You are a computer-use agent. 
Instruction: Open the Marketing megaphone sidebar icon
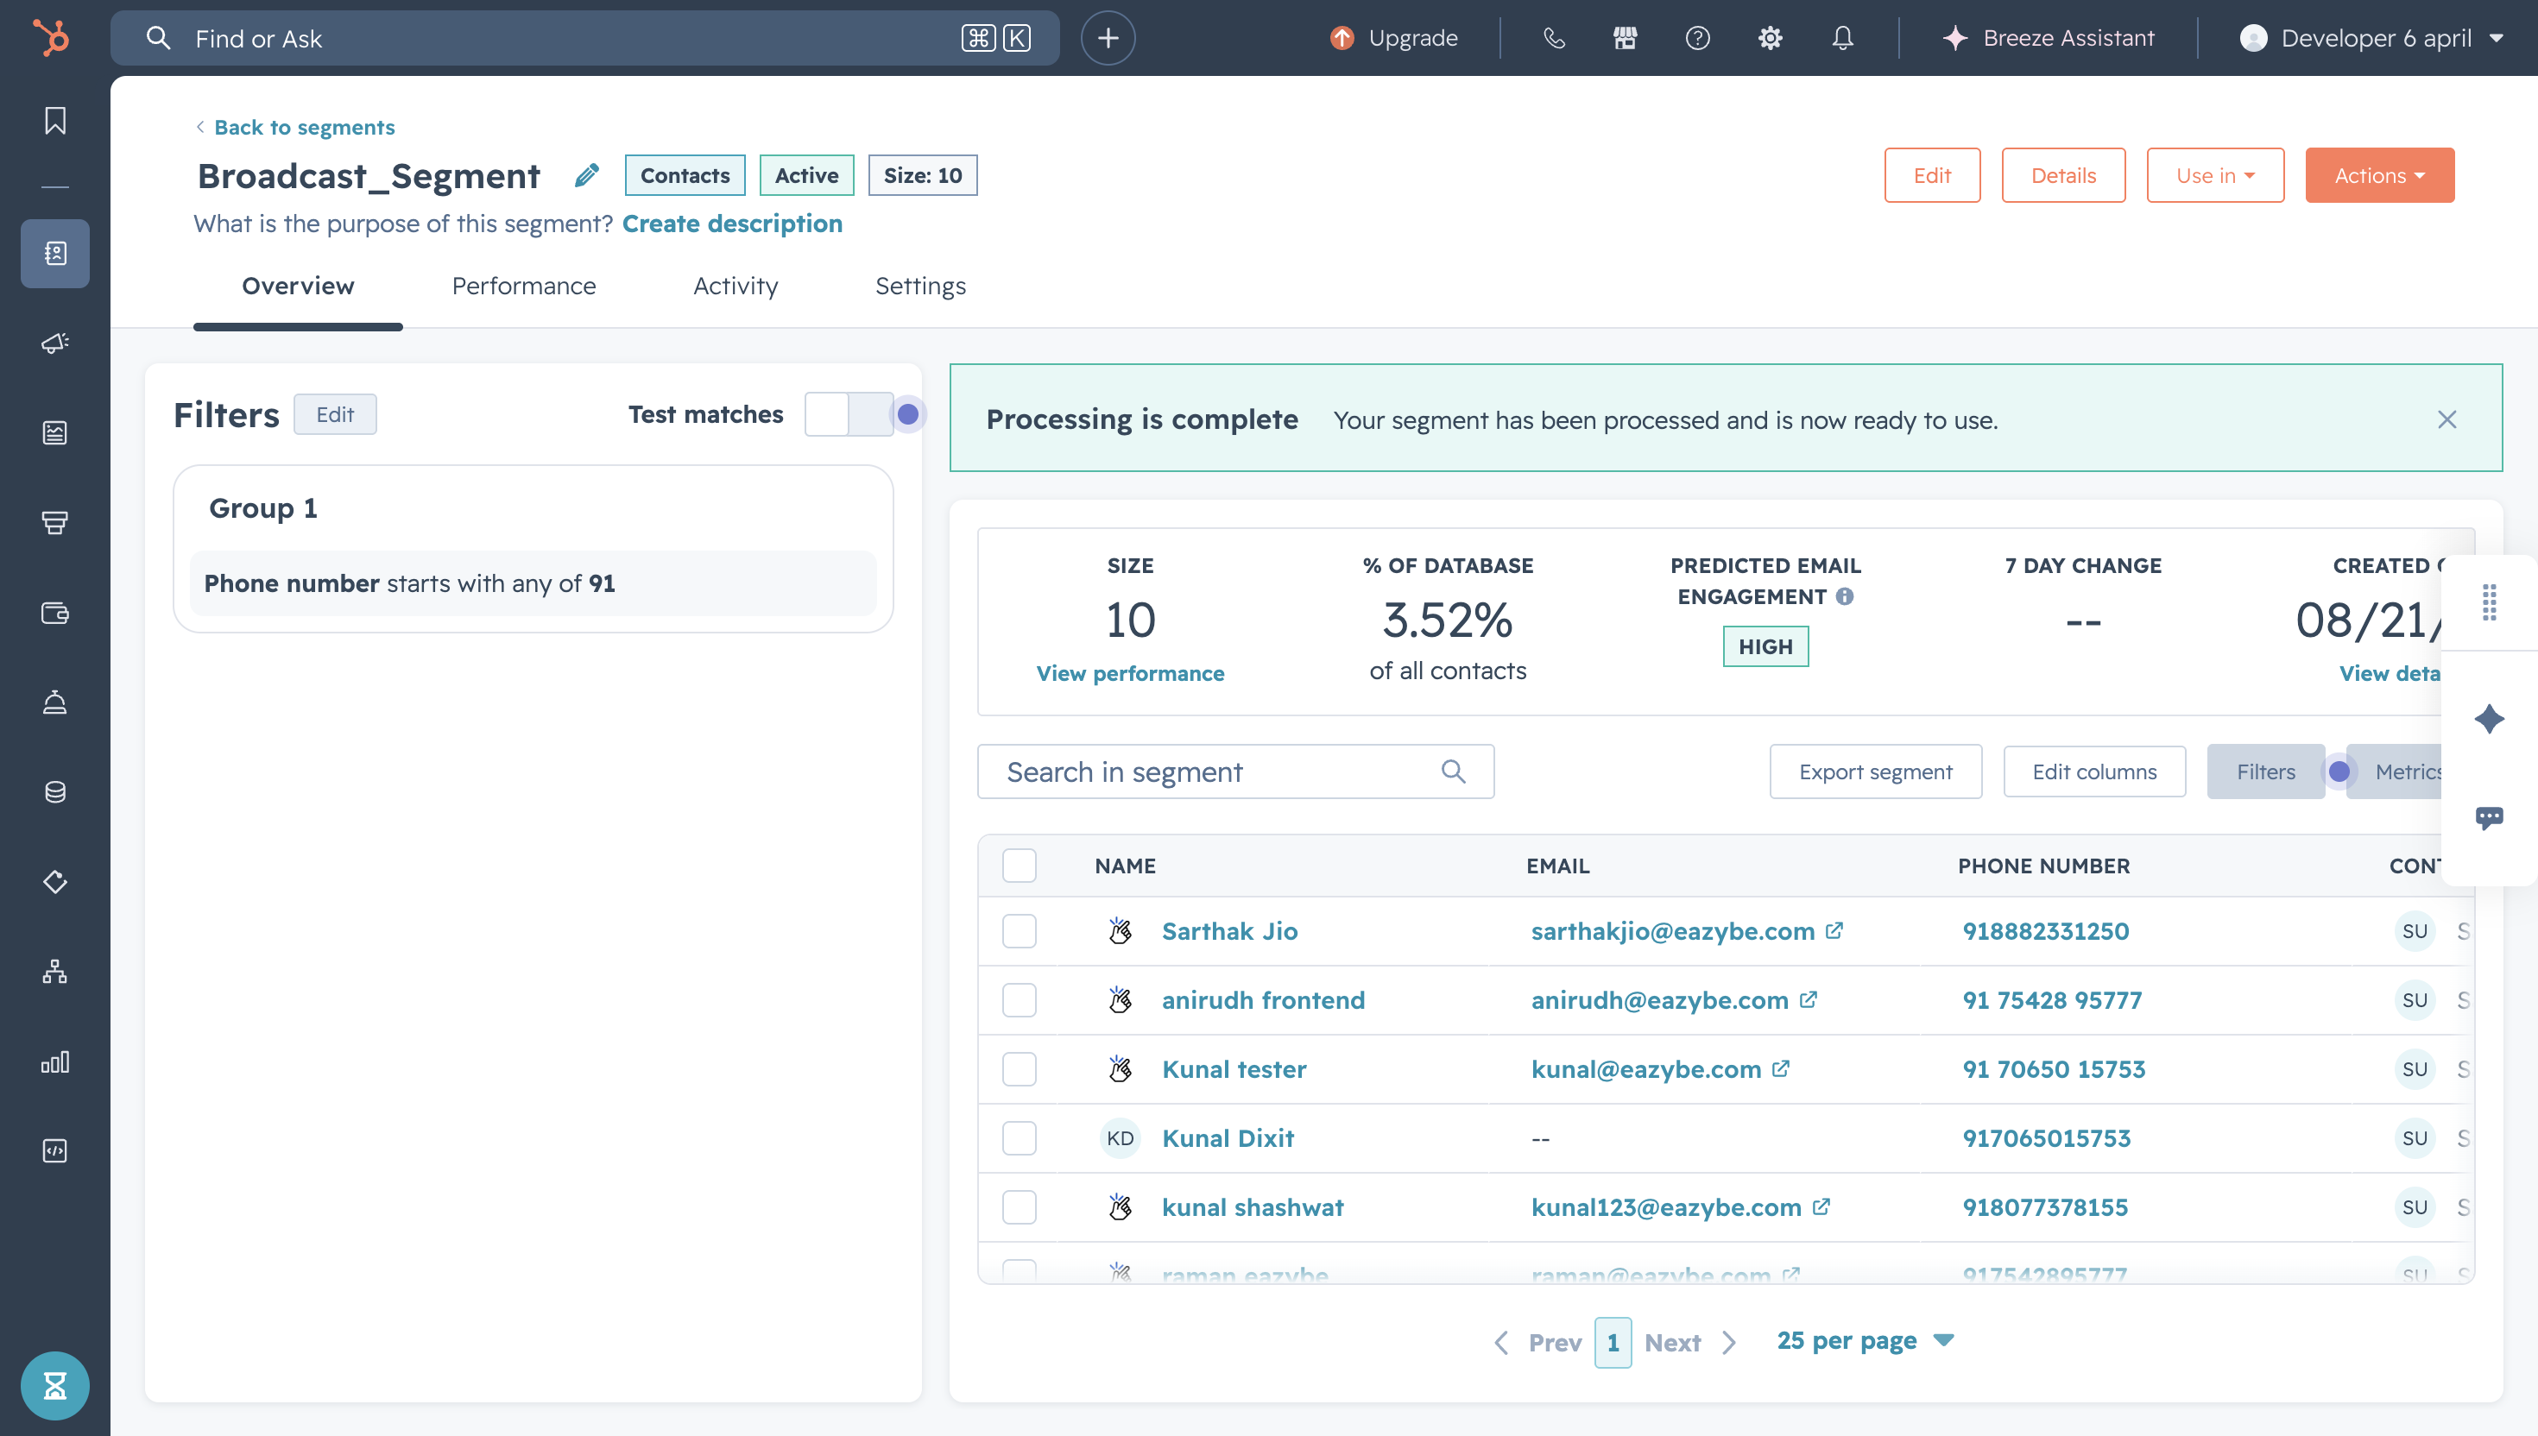pyautogui.click(x=55, y=343)
